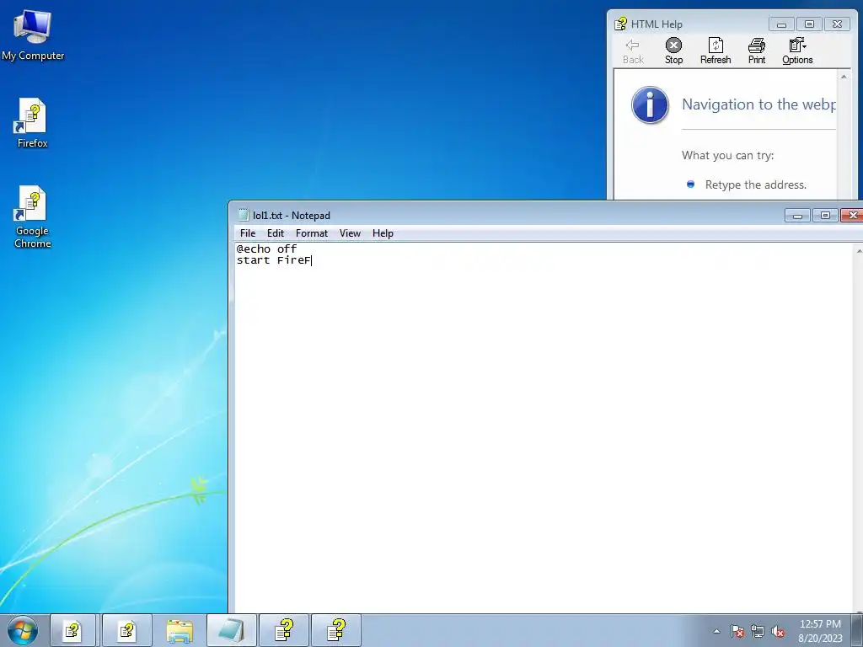Click the "start FireF" line in Notepad
This screenshot has width=863, height=647.
point(274,260)
